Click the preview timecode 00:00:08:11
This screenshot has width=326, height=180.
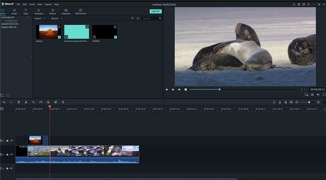(318, 90)
